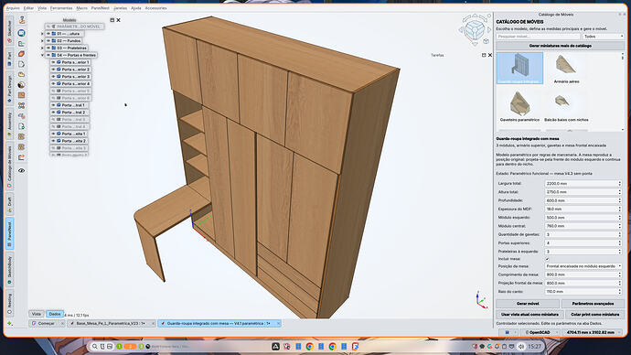The width and height of the screenshot is (631, 355).
Task: Click the float-panel icon of the Tarefas panel
Action: point(484,55)
